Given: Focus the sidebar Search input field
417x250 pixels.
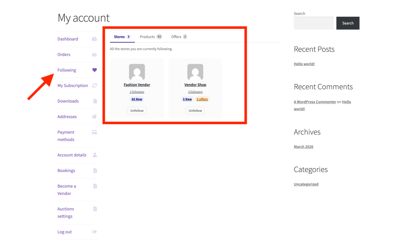Looking at the screenshot, I should click(x=314, y=23).
